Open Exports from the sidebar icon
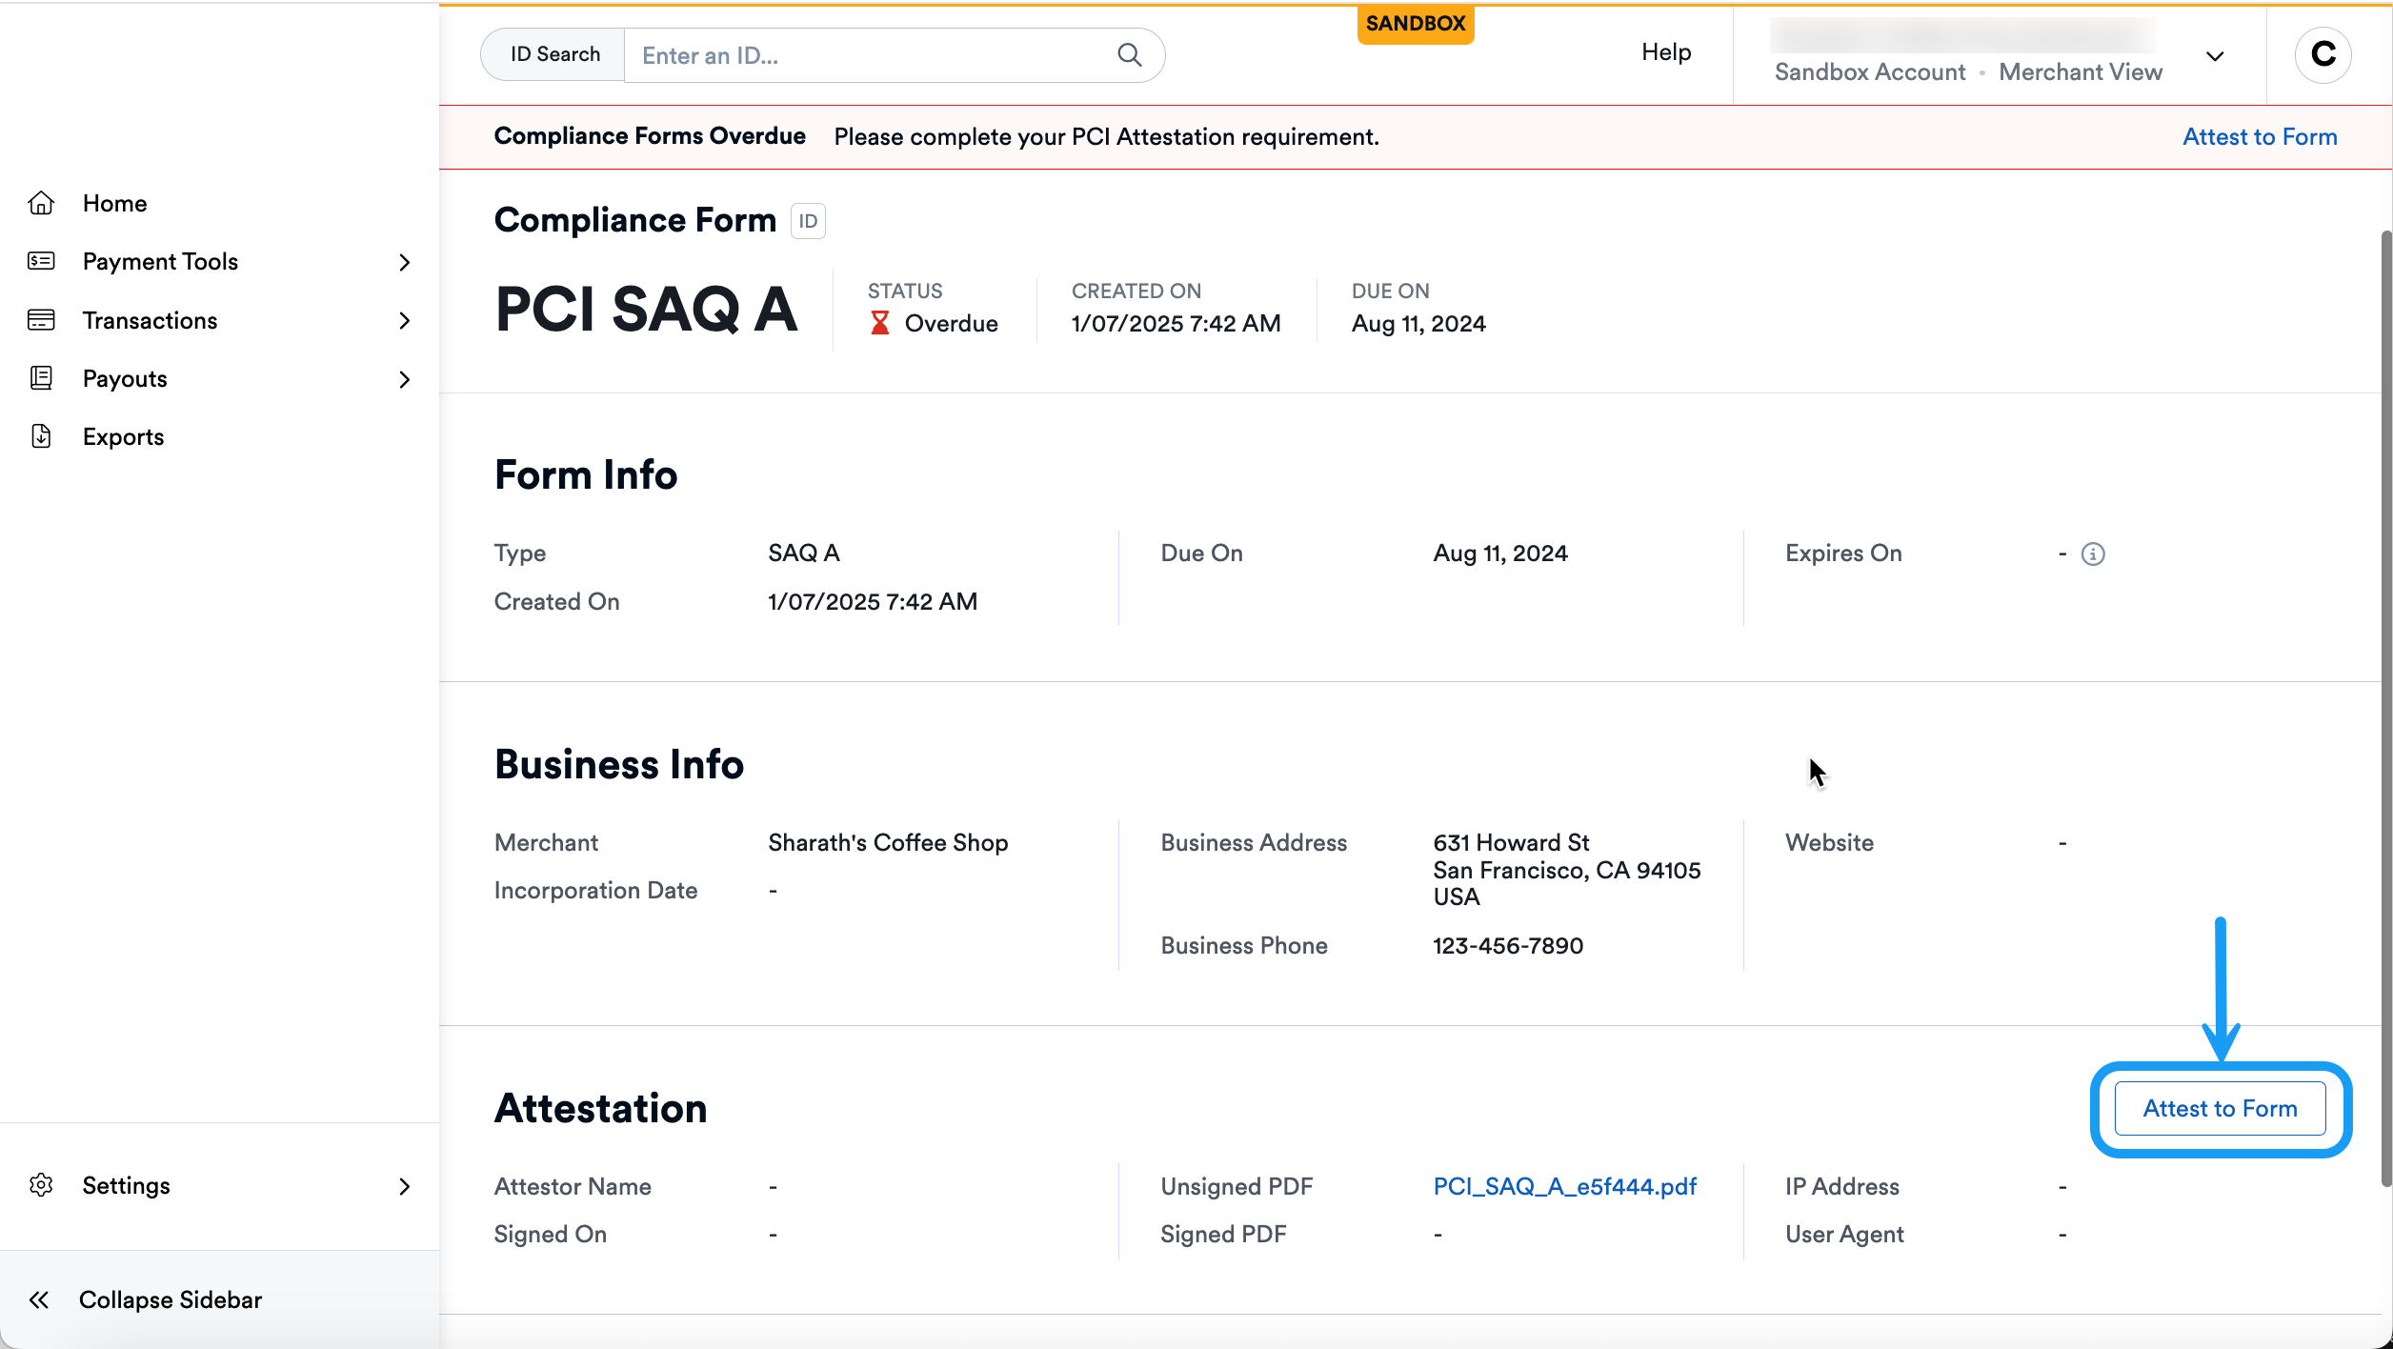Image resolution: width=2393 pixels, height=1349 pixels. pos(42,436)
